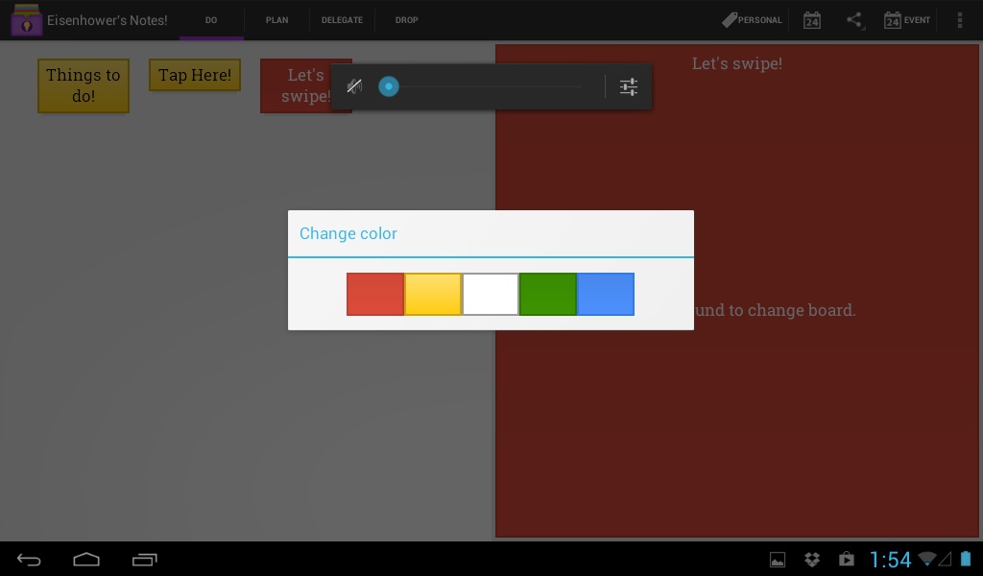This screenshot has width=983, height=576.
Task: Tap the Android back button
Action: click(x=29, y=559)
